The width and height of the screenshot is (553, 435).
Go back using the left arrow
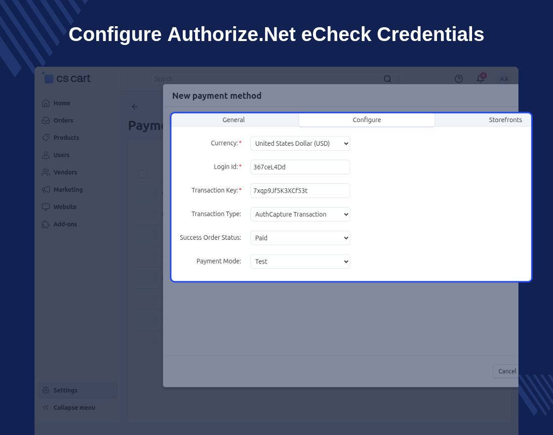coord(135,106)
